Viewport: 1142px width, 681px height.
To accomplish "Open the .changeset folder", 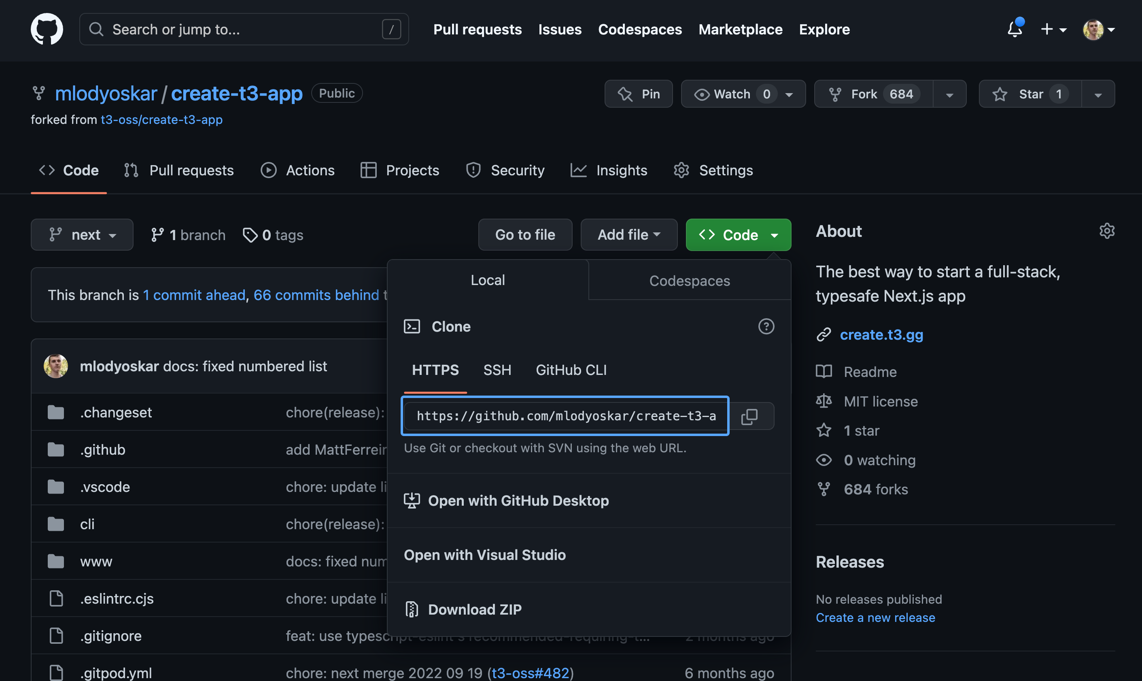I will pyautogui.click(x=116, y=412).
